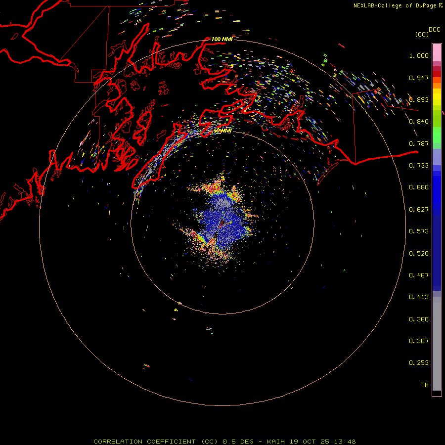Click the 0.253 scale label
Viewport: 445px width, 445px height.
[419, 363]
